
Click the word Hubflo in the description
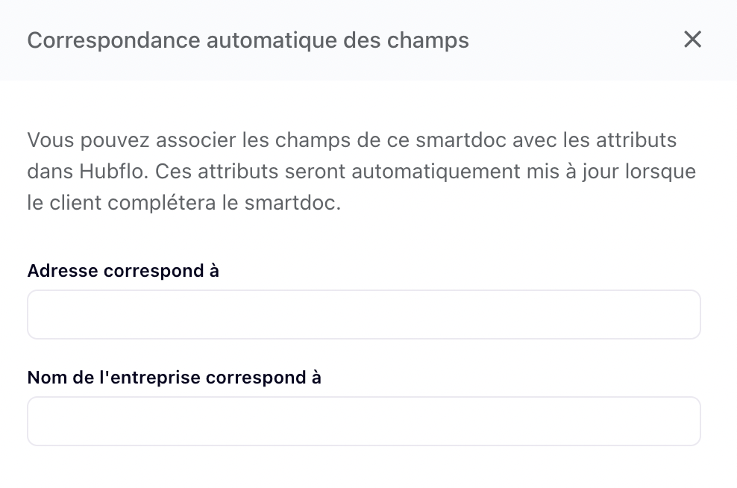click(113, 171)
